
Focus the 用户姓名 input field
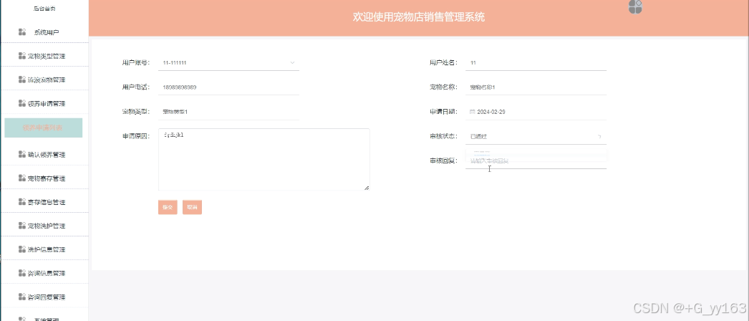click(536, 62)
